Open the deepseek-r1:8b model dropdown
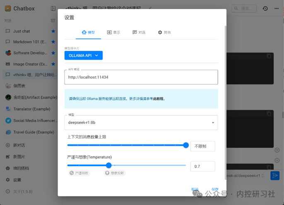 (141, 123)
